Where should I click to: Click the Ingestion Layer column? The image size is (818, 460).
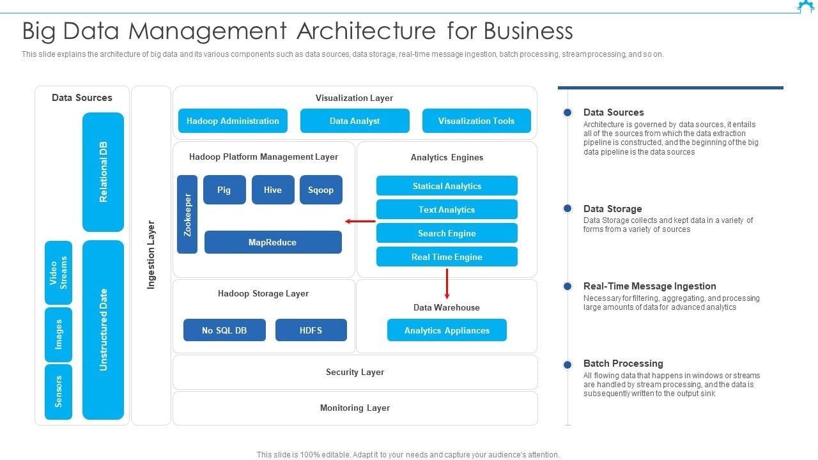tap(151, 256)
